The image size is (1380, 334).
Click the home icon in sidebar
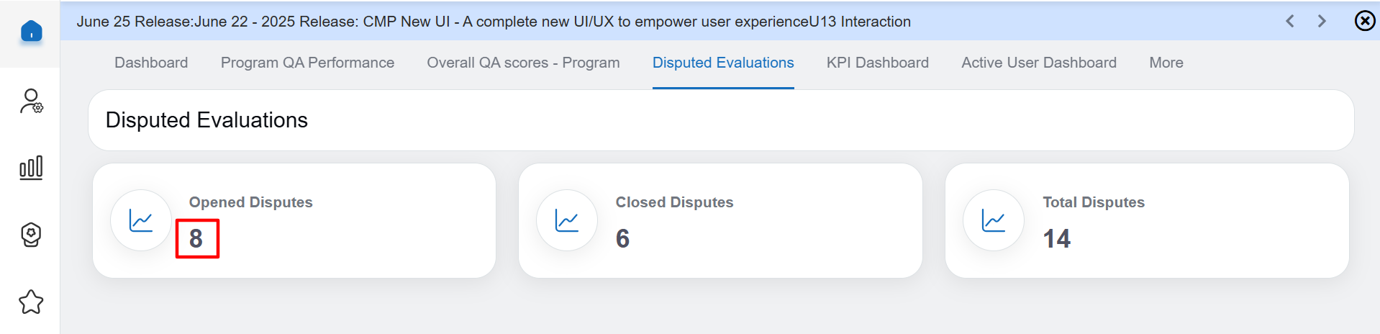[31, 32]
